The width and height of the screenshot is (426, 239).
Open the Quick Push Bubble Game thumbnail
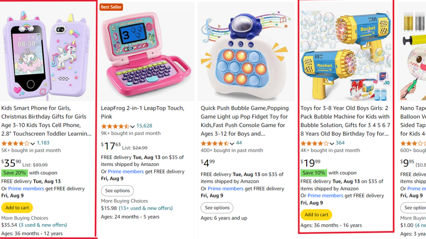tap(246, 50)
